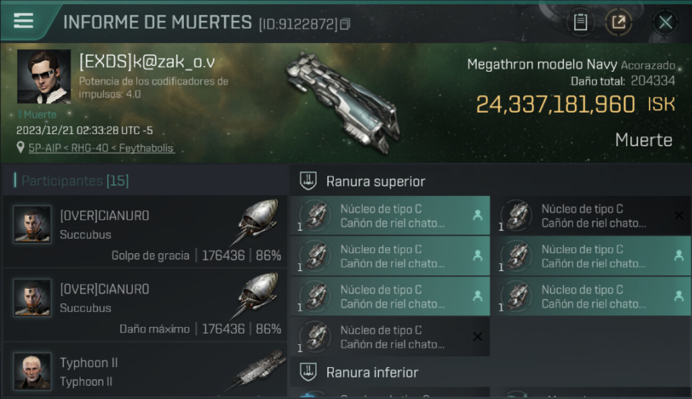
Task: Click the X mark on the last left-column module
Action: coord(477,337)
